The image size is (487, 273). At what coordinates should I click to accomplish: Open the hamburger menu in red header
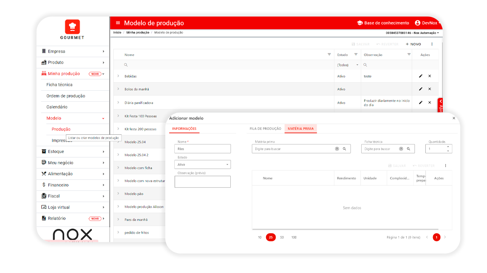click(118, 23)
